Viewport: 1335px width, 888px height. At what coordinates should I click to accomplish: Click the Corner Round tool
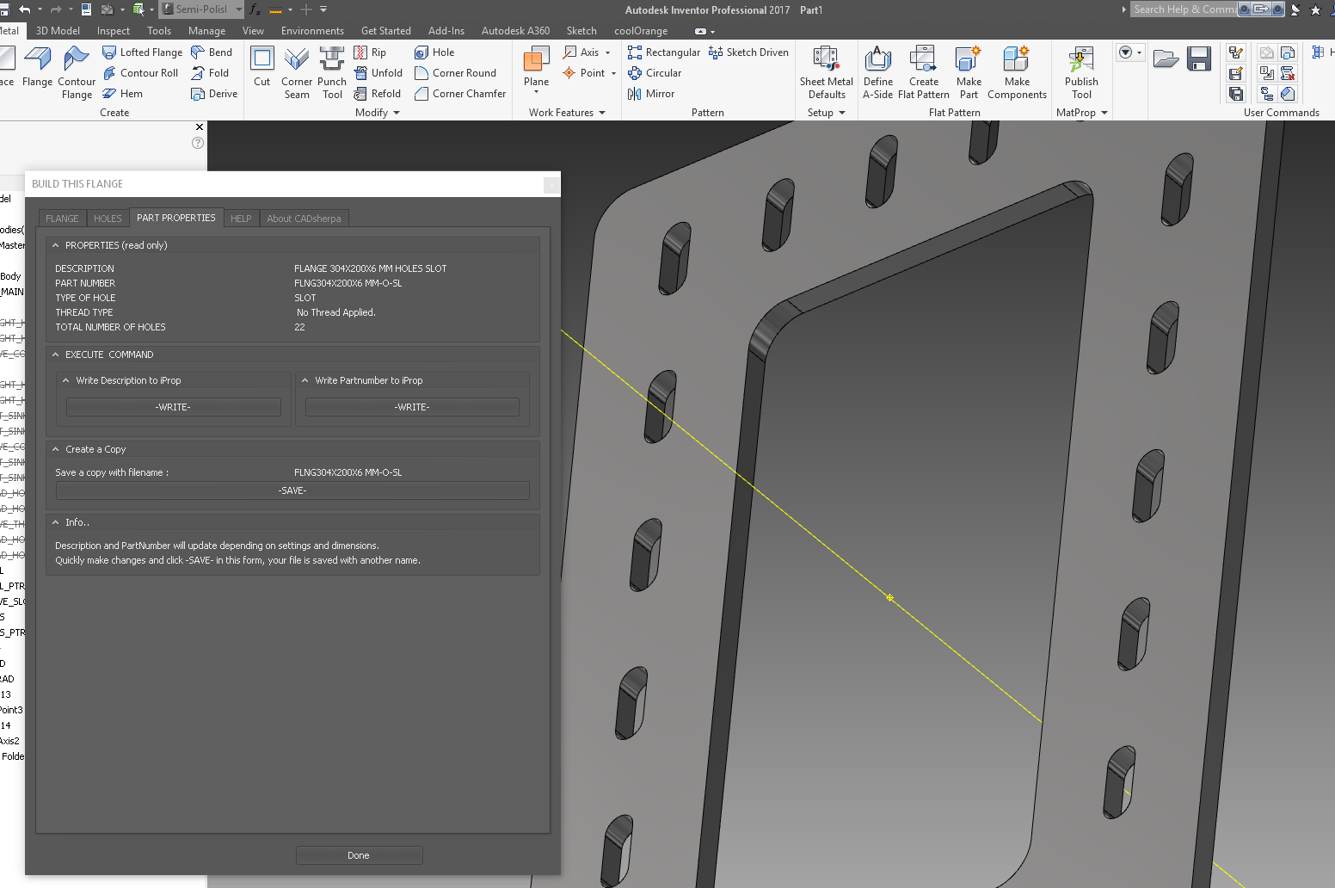(455, 73)
